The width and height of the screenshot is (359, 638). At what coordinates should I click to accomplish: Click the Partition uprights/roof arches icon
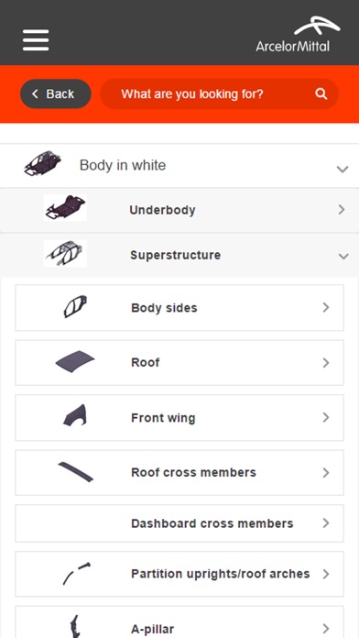pos(76,573)
